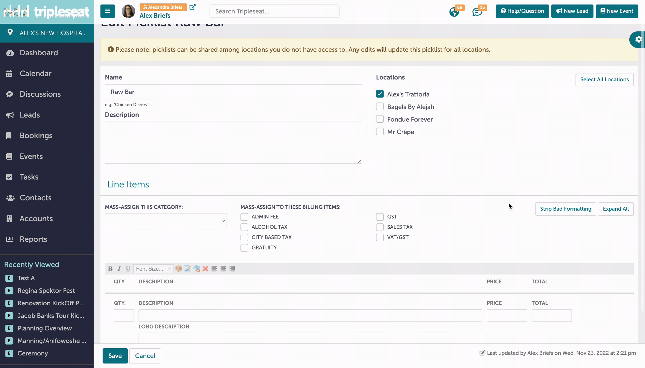Click Strip Bad Formatting
645x368 pixels.
tap(566, 209)
